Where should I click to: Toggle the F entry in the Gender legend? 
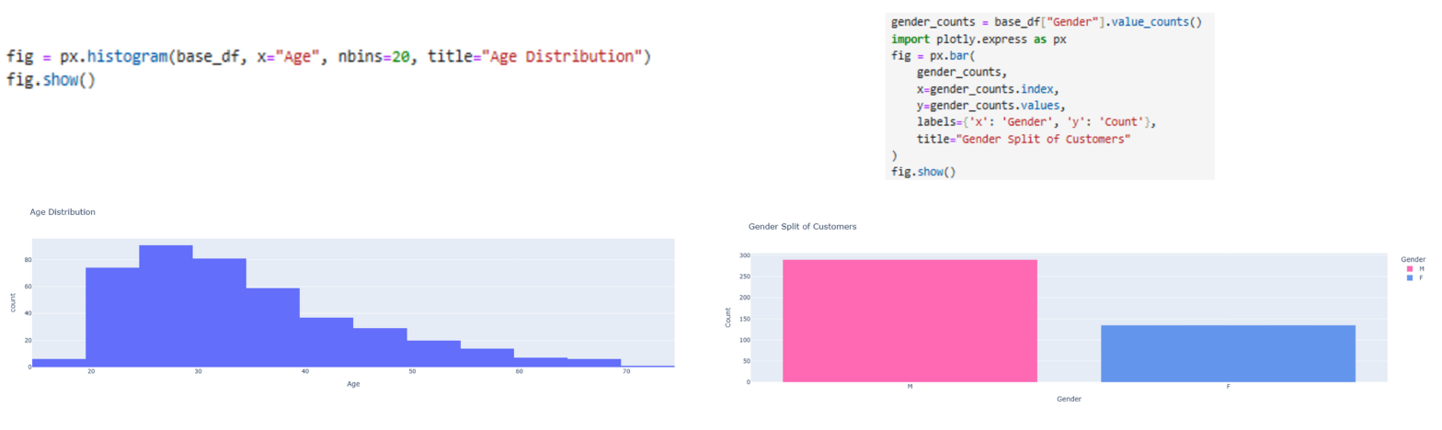(1414, 277)
